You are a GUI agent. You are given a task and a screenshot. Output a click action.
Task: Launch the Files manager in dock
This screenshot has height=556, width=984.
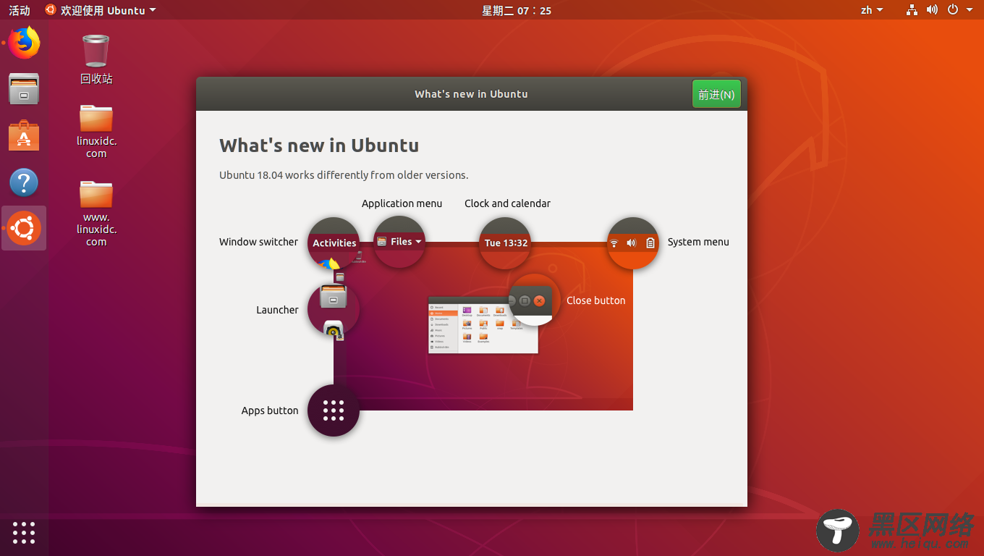24,89
